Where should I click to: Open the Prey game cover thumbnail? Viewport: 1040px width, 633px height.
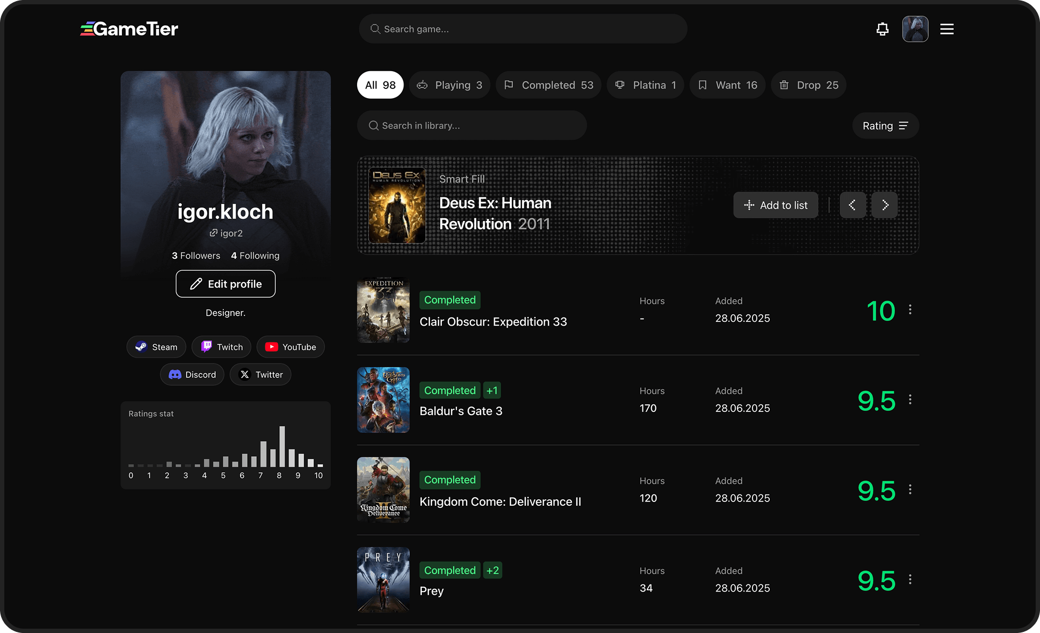[x=383, y=580]
